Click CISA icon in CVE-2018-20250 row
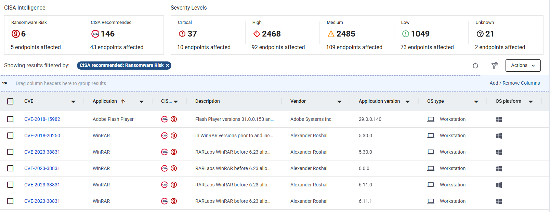 165,136
